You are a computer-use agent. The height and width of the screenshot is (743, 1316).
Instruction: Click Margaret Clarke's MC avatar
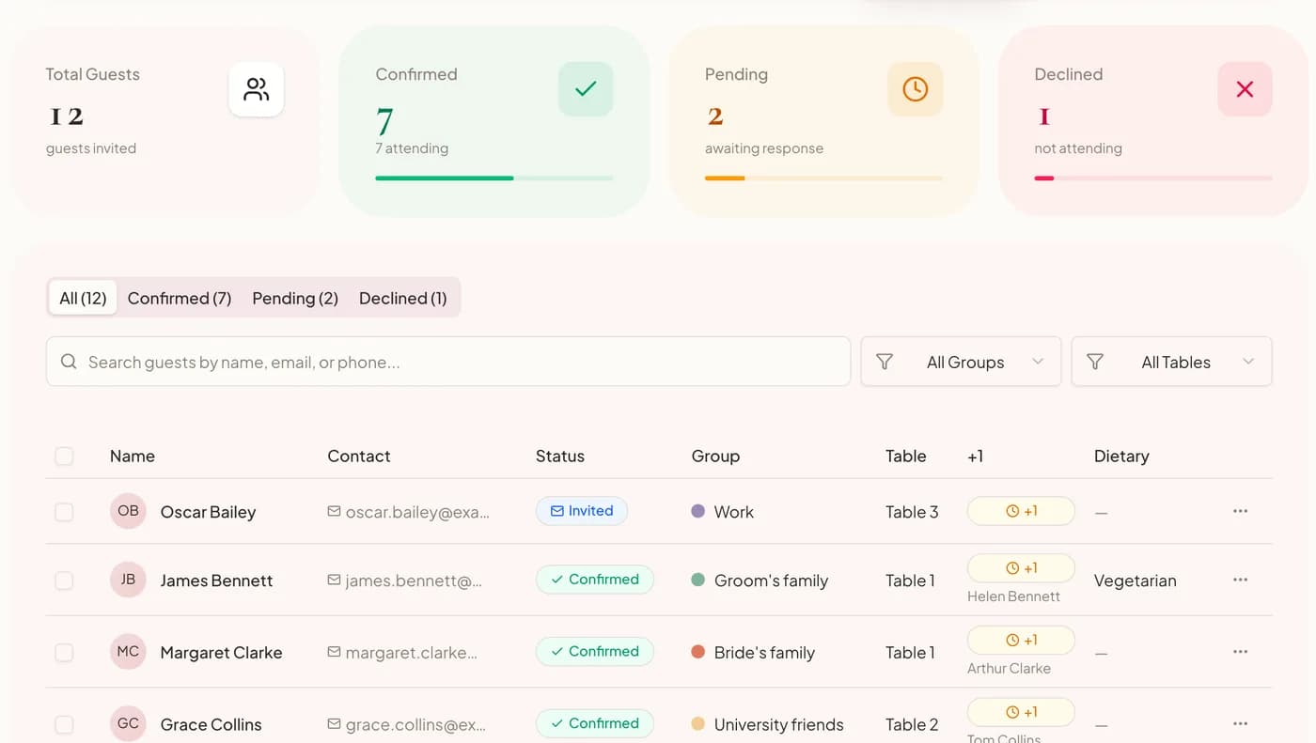click(x=128, y=652)
